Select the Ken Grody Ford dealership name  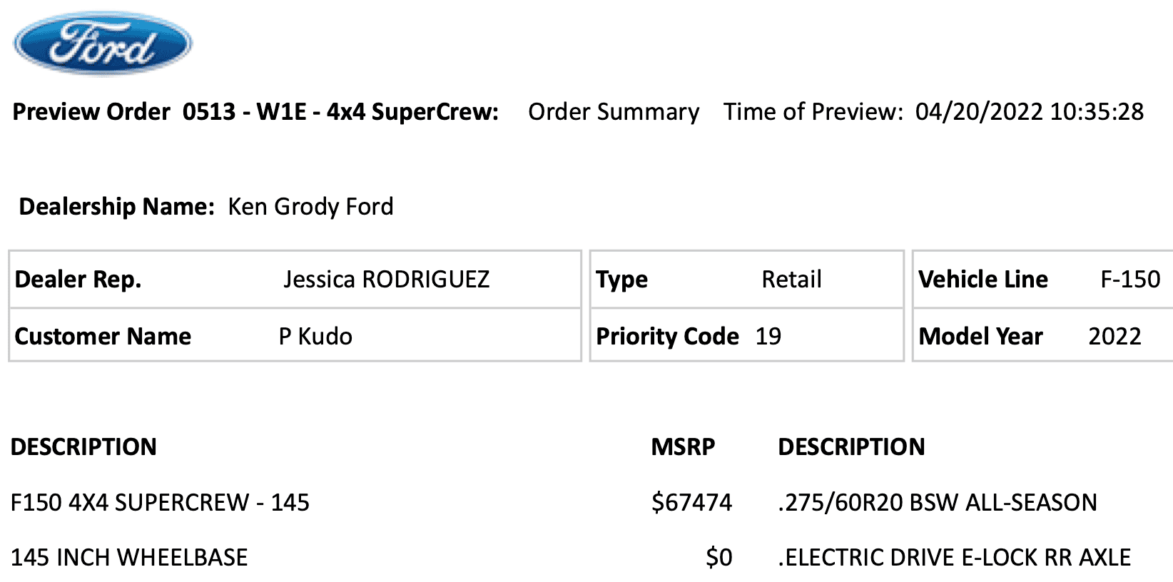coord(310,207)
